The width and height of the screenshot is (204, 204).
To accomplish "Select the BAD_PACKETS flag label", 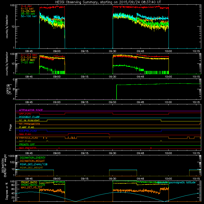I will 28,148.
